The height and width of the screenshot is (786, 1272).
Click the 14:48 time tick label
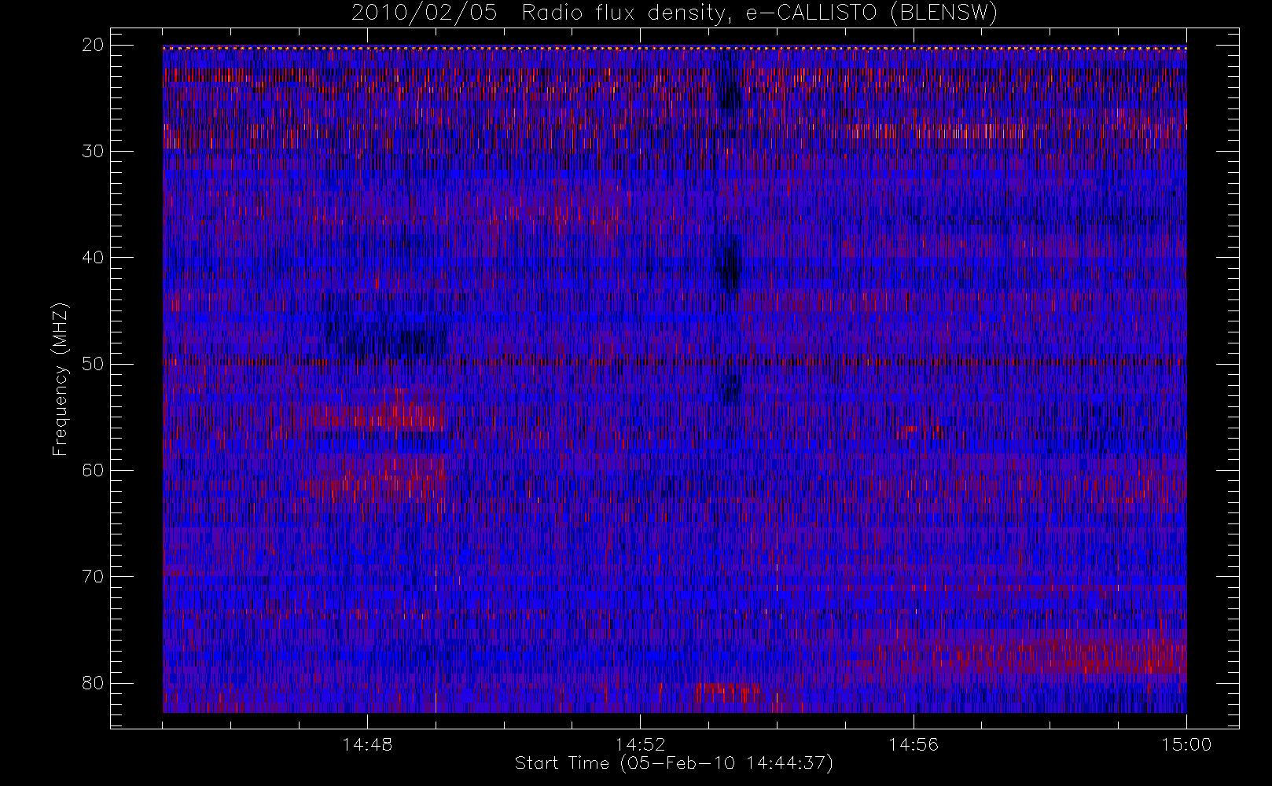pos(367,744)
